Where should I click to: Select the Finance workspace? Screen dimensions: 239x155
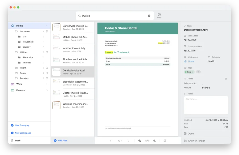click(x=29, y=91)
